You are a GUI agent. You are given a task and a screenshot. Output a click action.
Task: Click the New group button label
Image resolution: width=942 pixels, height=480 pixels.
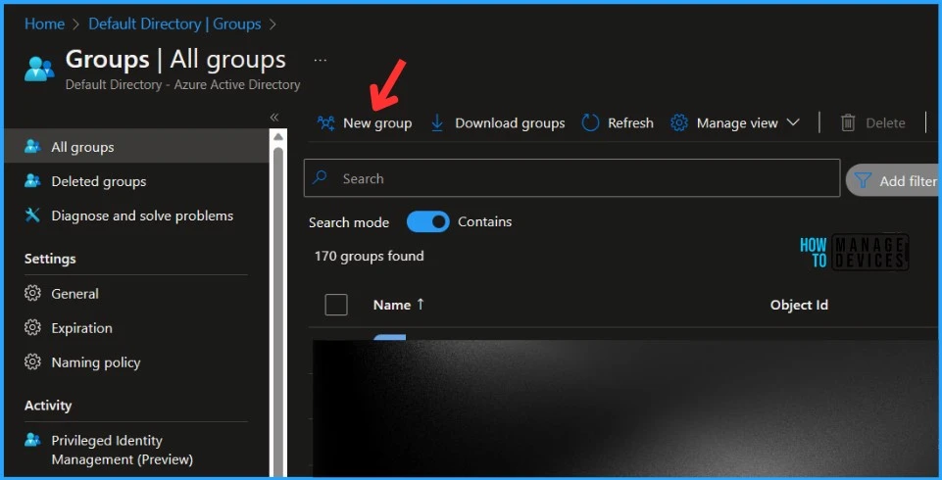[x=377, y=123]
